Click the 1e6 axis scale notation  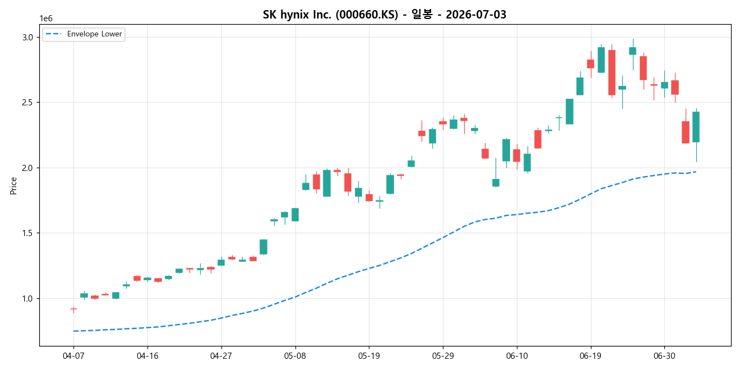47,19
